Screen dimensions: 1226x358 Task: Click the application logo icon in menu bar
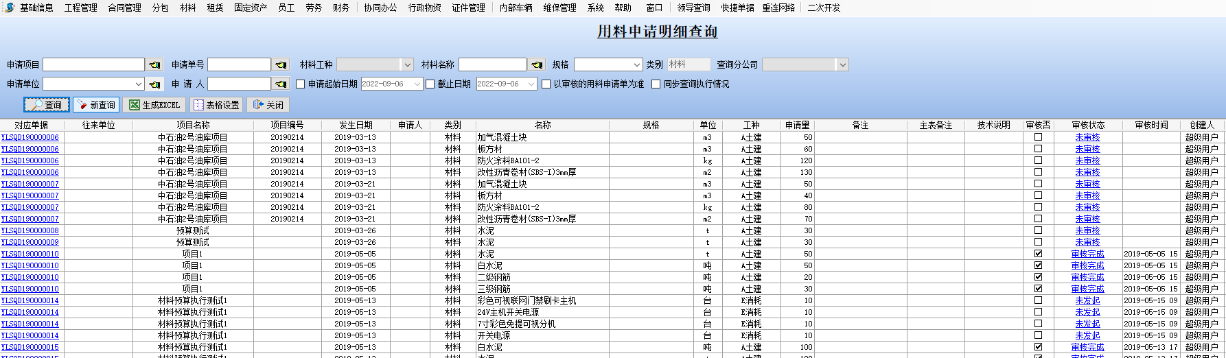9,8
